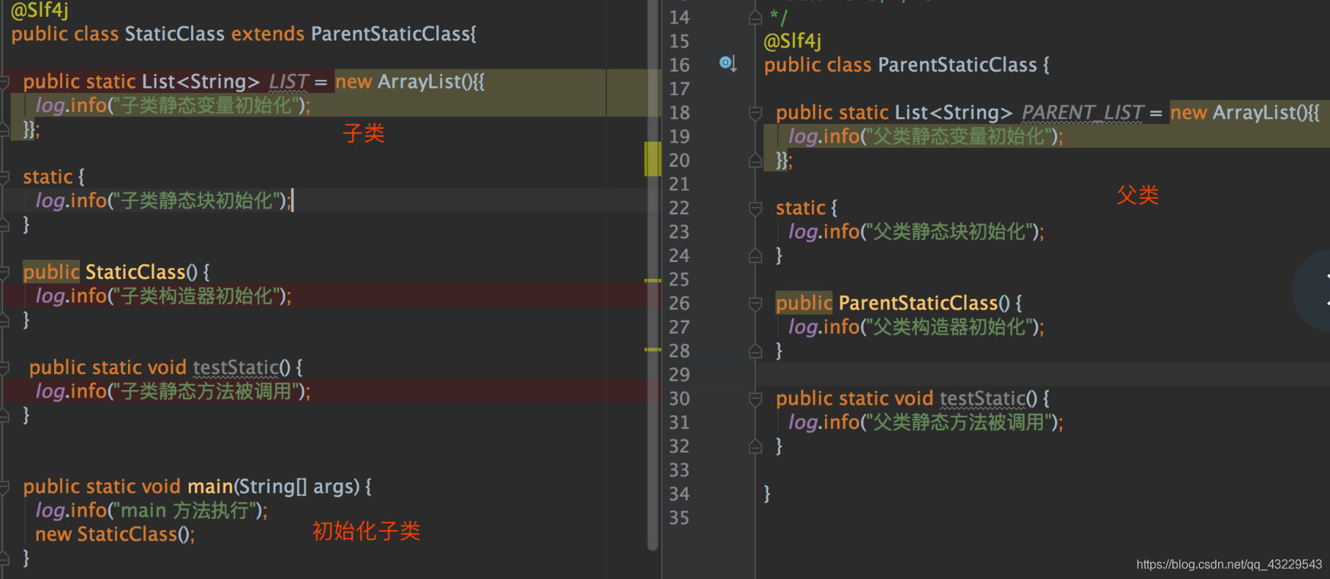The width and height of the screenshot is (1330, 579).
Task: Click the closing brace on line 34
Action: 767,494
